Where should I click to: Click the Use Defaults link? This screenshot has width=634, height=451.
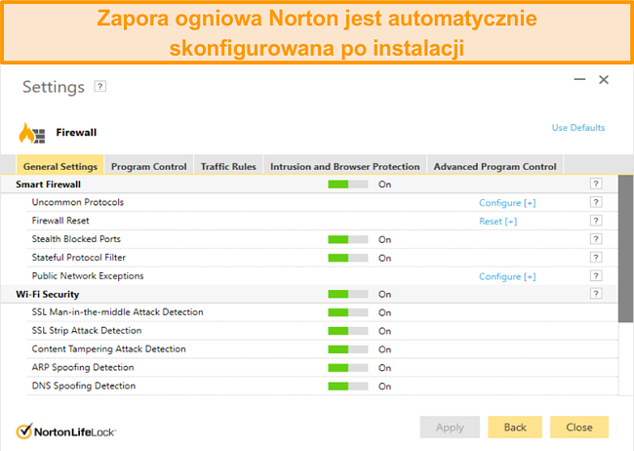coord(578,128)
